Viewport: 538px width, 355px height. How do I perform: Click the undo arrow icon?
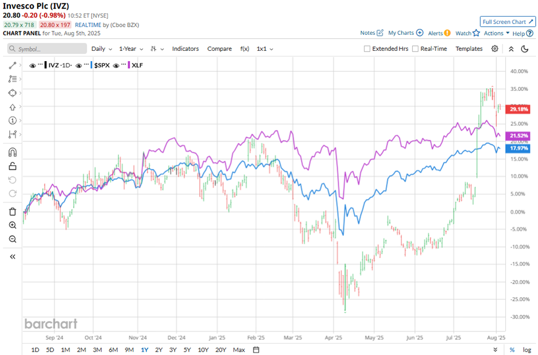[13, 180]
